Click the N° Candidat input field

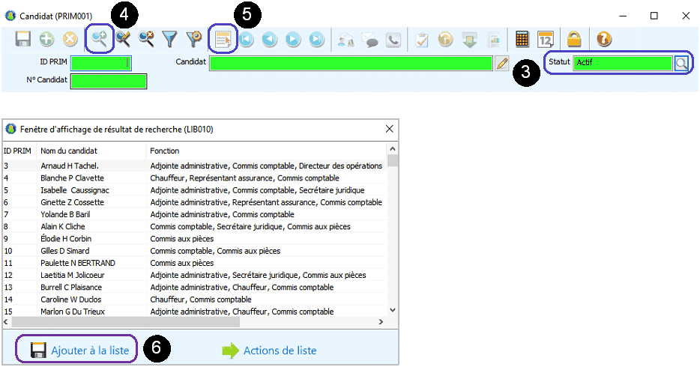click(x=108, y=81)
